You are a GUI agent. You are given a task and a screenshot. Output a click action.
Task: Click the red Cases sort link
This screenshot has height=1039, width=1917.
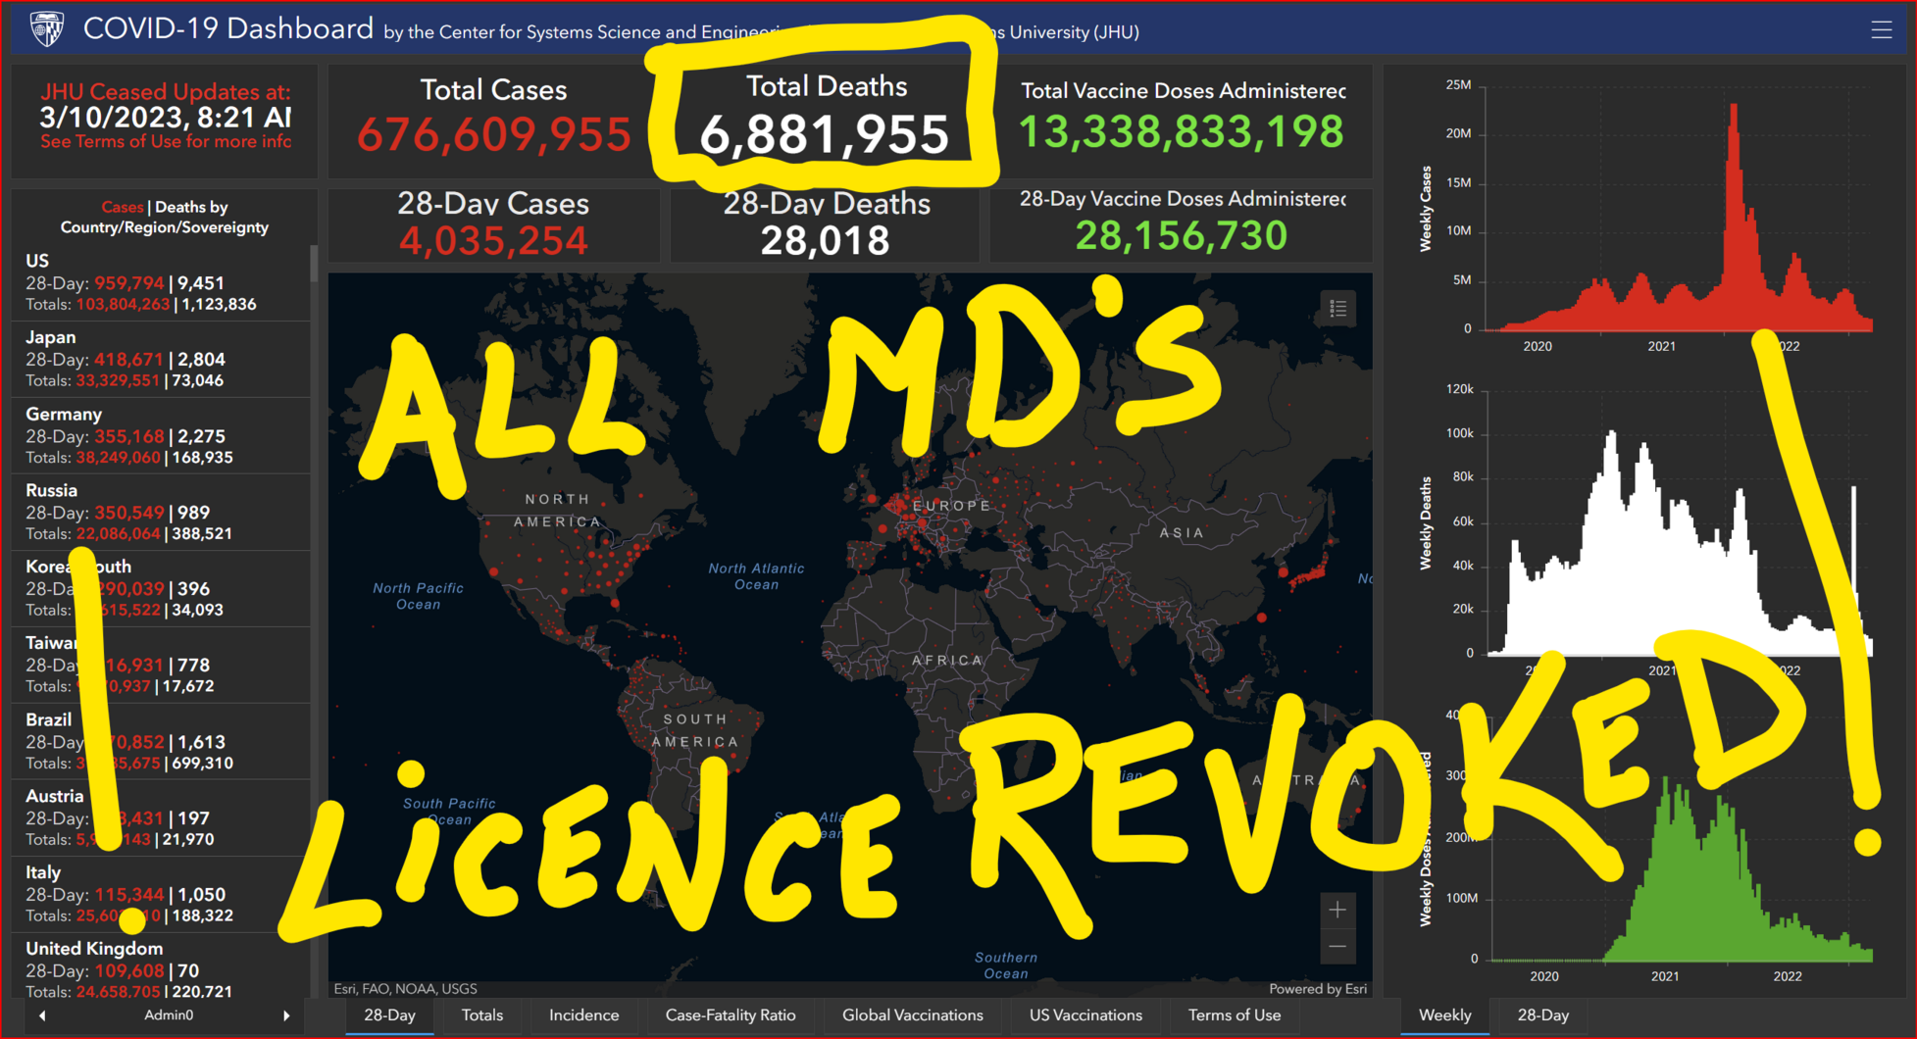pos(122,207)
